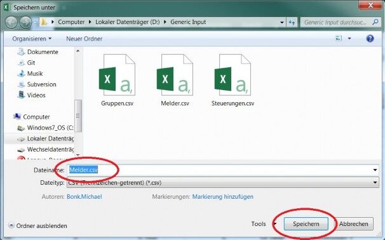Click the refresh icon beside address bar
The image size is (385, 240).
(292, 22)
